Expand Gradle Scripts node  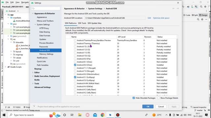pyautogui.click(x=6, y=67)
